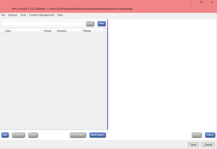Sort by the Group column header

(49, 31)
